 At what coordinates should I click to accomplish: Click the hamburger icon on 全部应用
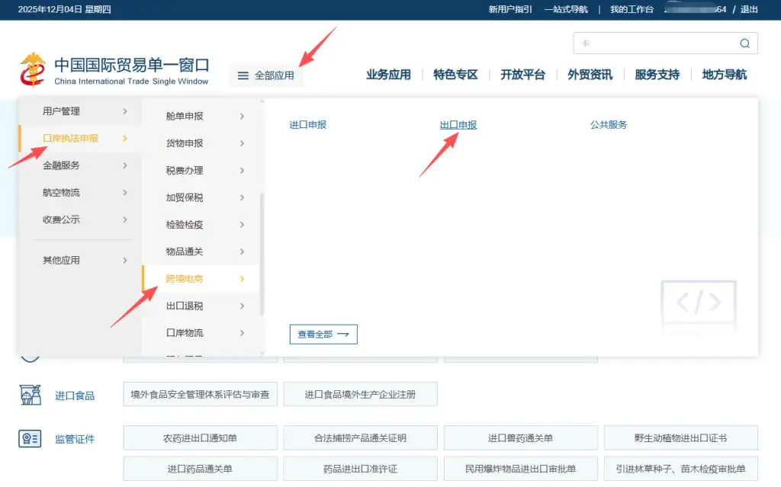243,76
